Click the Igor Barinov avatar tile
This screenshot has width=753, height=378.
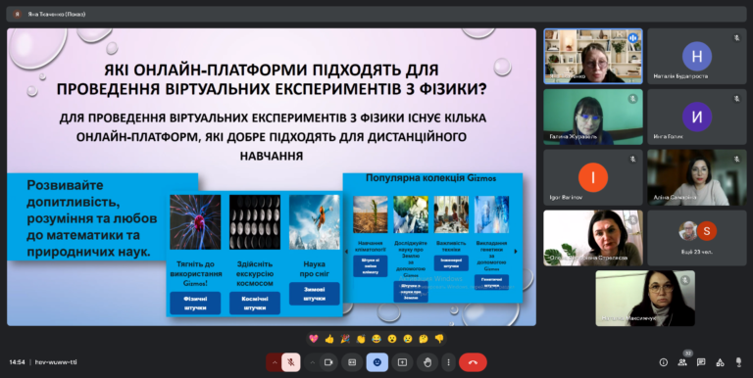pyautogui.click(x=592, y=177)
